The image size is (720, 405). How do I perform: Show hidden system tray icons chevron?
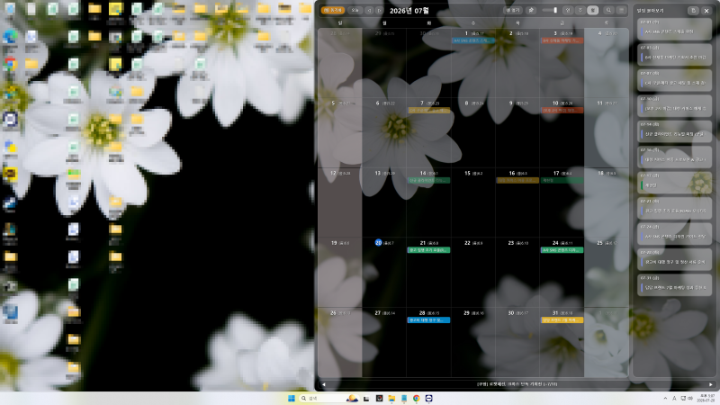(665, 398)
